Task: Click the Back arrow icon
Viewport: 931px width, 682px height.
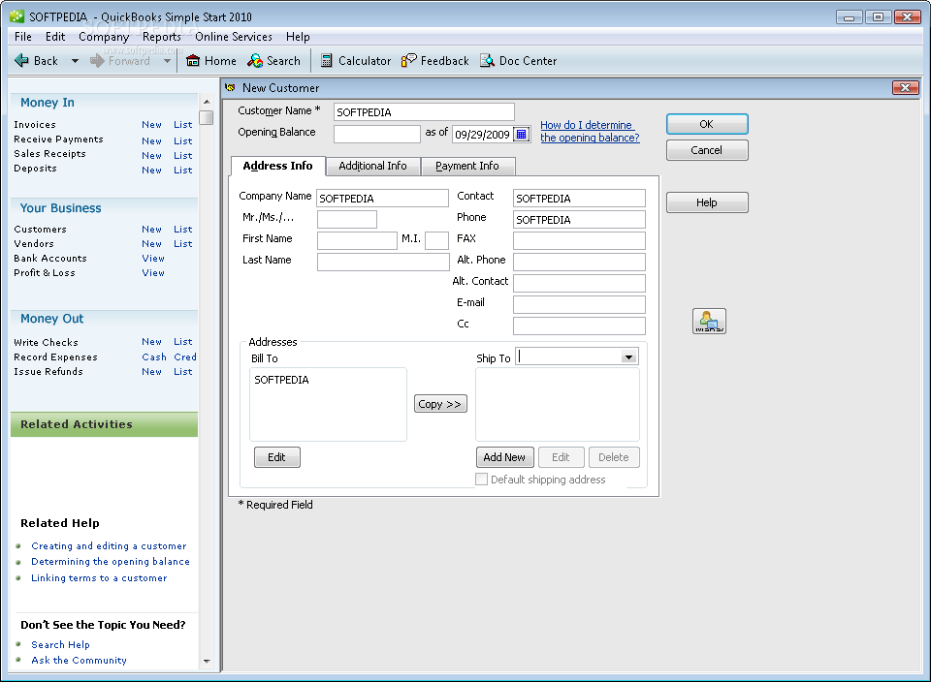Action: point(21,60)
